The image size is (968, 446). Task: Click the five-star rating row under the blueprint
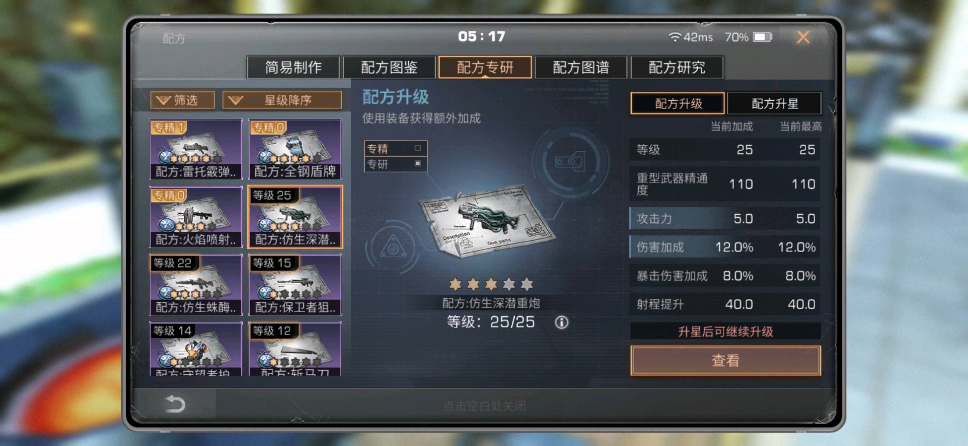point(491,284)
